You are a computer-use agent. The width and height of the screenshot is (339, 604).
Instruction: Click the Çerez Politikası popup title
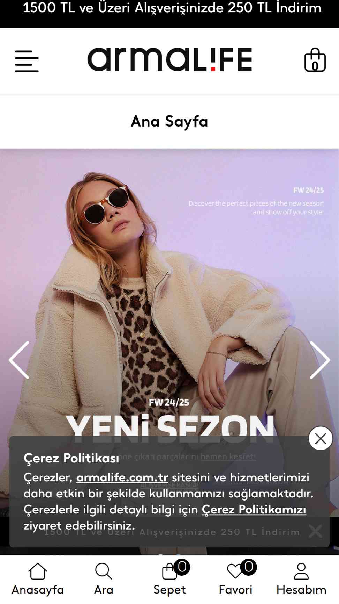point(71,458)
